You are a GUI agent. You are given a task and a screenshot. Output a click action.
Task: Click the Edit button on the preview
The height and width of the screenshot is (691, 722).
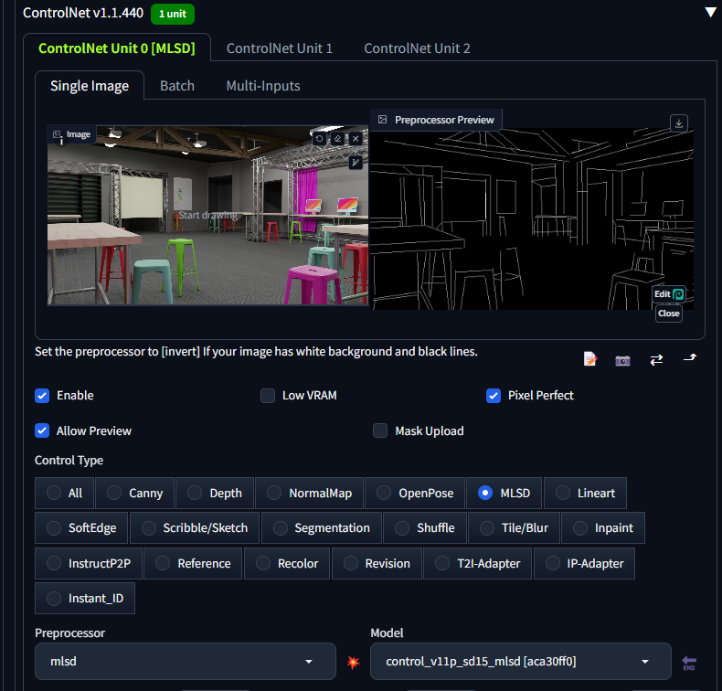point(668,294)
